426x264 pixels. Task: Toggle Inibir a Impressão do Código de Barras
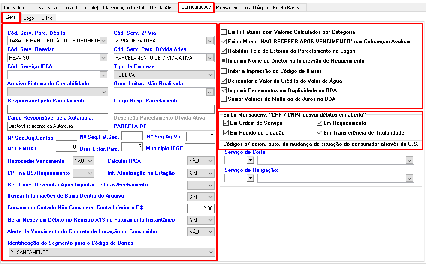click(224, 71)
